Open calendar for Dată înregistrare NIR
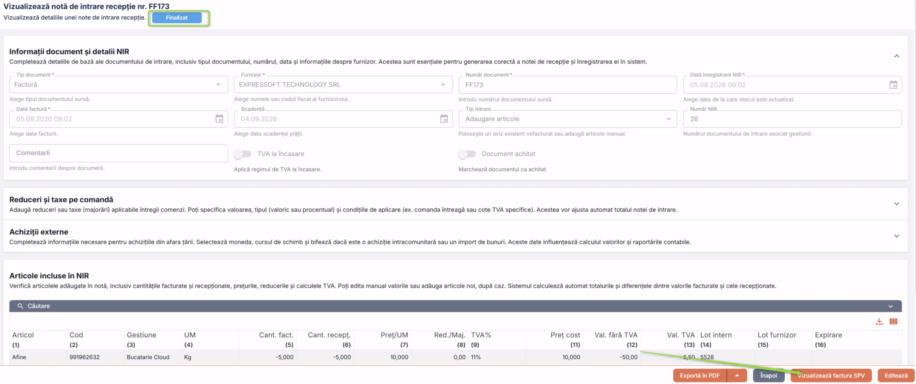 [893, 85]
